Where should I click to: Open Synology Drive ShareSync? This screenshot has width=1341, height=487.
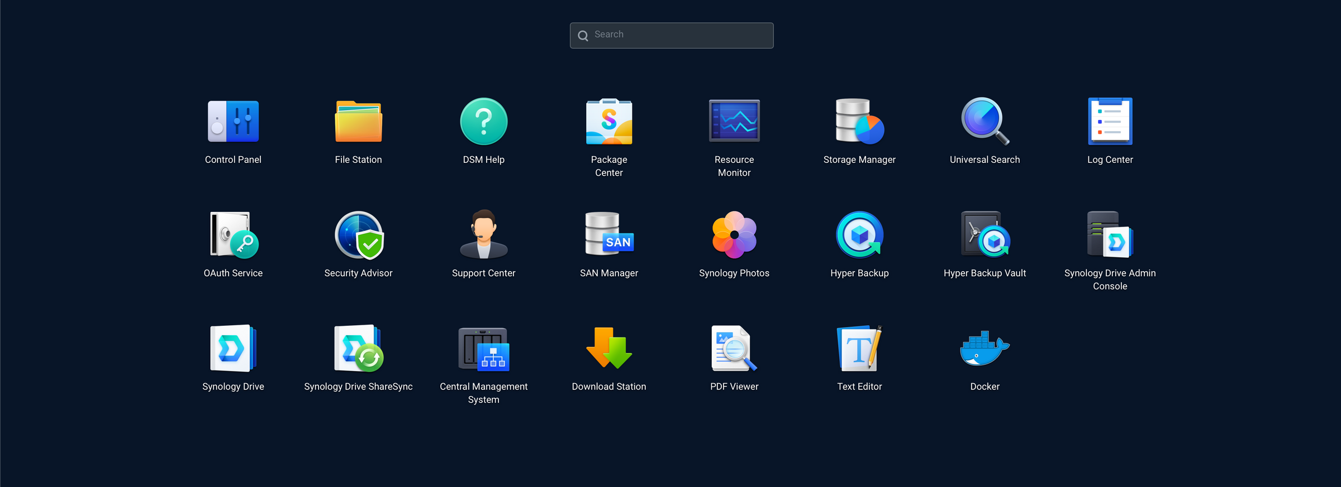click(358, 348)
